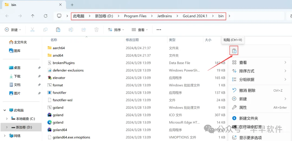
Task: Click the Share icon in toolbar
Action: tap(84, 30)
